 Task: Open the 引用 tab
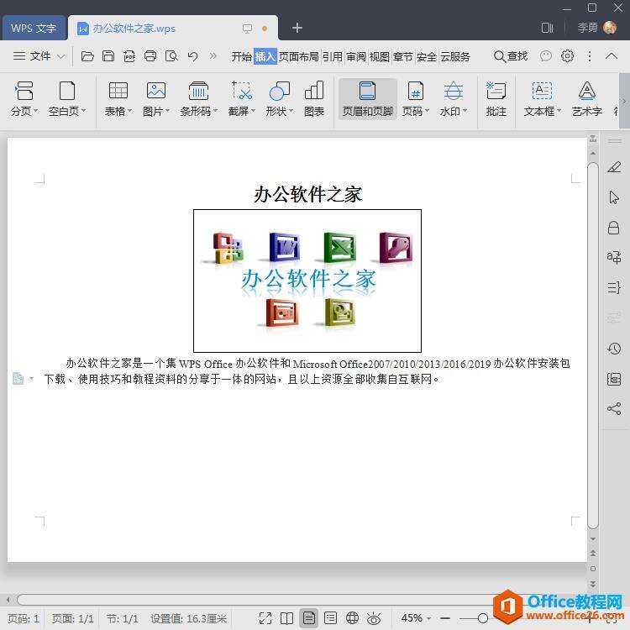333,56
